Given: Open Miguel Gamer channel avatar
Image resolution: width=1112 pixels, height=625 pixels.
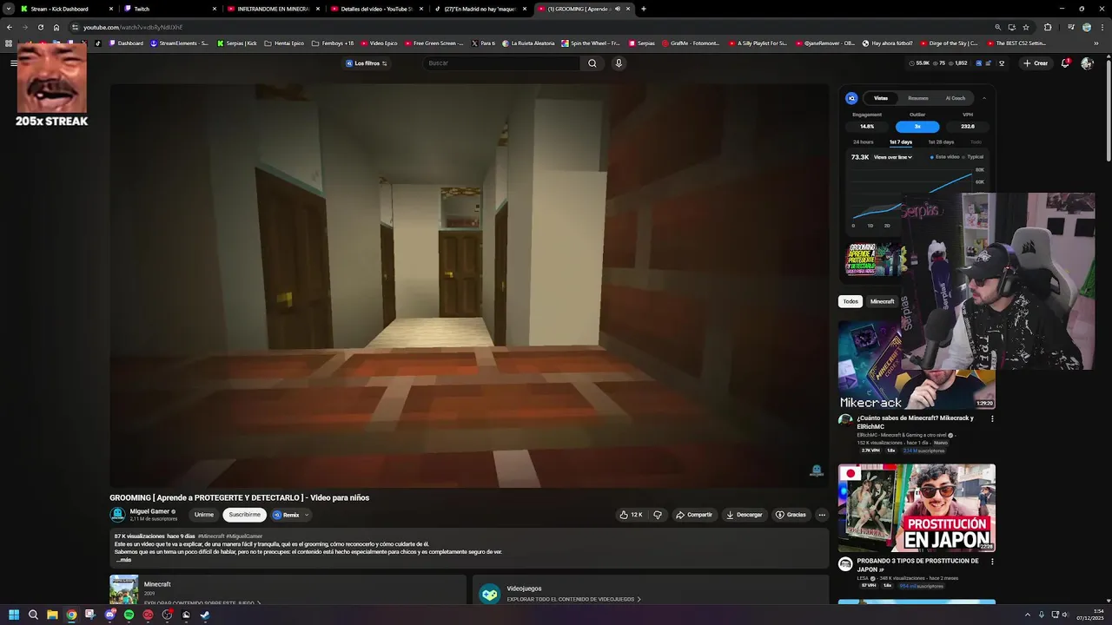Looking at the screenshot, I should (x=117, y=515).
